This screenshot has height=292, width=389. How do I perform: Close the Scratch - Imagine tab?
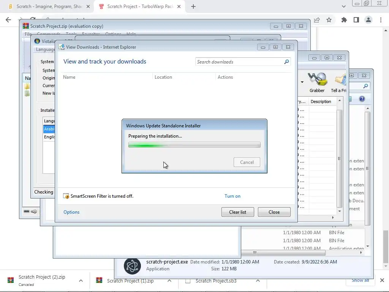point(88,7)
